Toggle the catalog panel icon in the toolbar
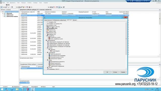The image size is (161, 91). (2, 7)
